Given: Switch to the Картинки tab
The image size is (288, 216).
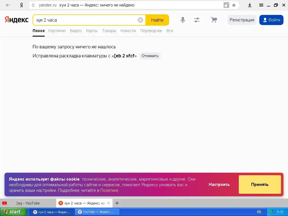Looking at the screenshot, I should tap(57, 31).
